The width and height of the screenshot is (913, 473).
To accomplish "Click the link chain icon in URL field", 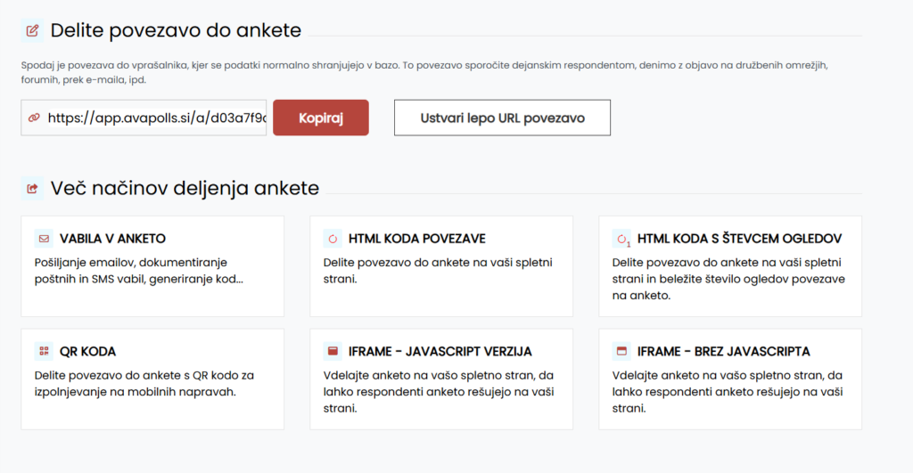I will pos(35,118).
